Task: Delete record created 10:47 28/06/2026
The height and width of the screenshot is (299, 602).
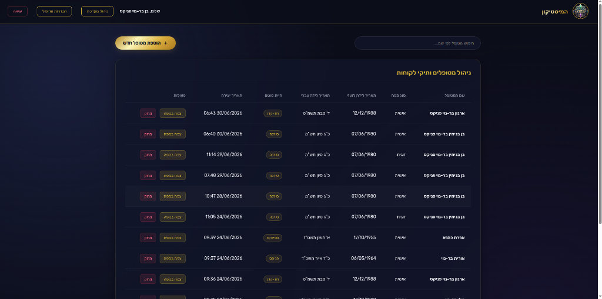Action: click(x=148, y=196)
